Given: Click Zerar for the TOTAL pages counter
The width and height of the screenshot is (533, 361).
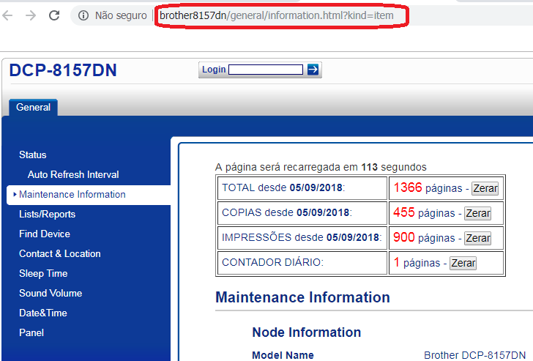Looking at the screenshot, I should point(485,188).
